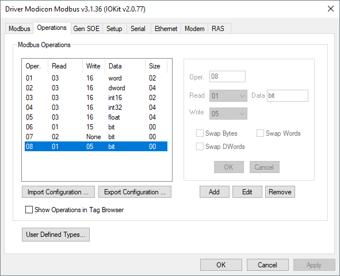Go to the Setup tab
The image size is (340, 276).
[114, 29]
